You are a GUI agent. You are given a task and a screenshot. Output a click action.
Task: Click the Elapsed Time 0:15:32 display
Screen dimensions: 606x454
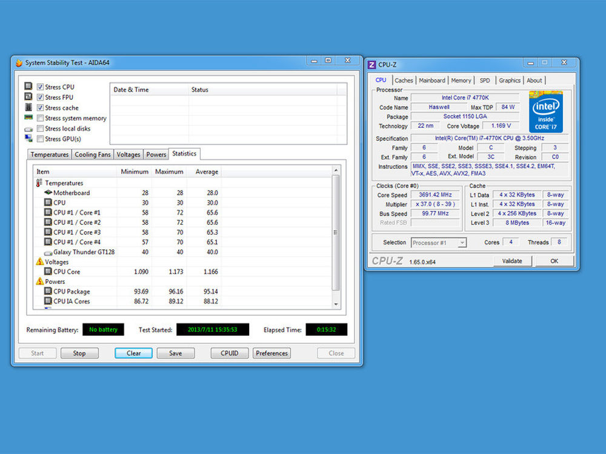(326, 330)
